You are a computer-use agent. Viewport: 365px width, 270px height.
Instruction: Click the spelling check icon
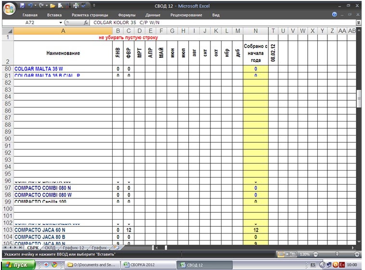[x=83, y=6]
